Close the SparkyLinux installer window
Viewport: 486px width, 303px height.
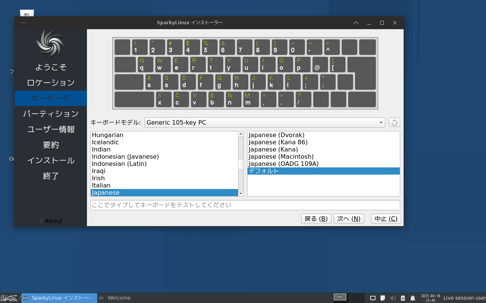tap(395, 23)
